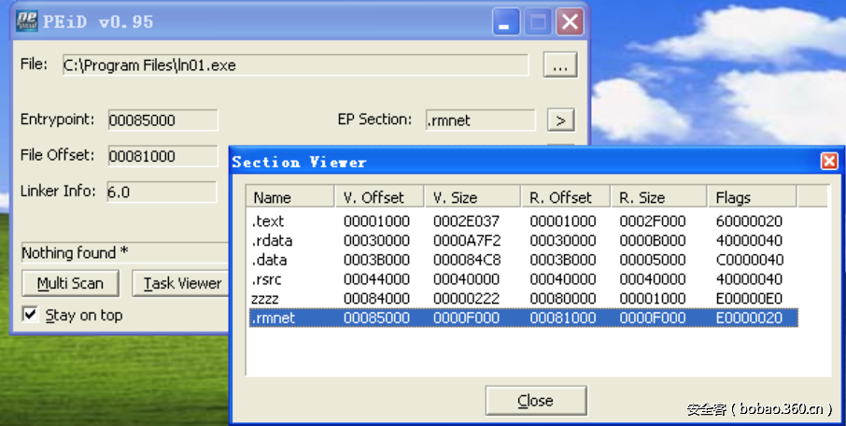
Task: Click the flags value E0000020
Action: coord(749,318)
